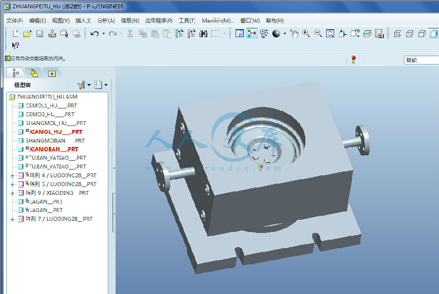The image size is (439, 294).
Task: Open the 插入(I) menu
Action: [x=83, y=21]
